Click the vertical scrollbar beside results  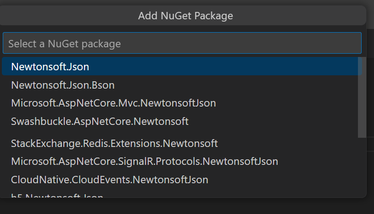pyautogui.click(x=362, y=97)
